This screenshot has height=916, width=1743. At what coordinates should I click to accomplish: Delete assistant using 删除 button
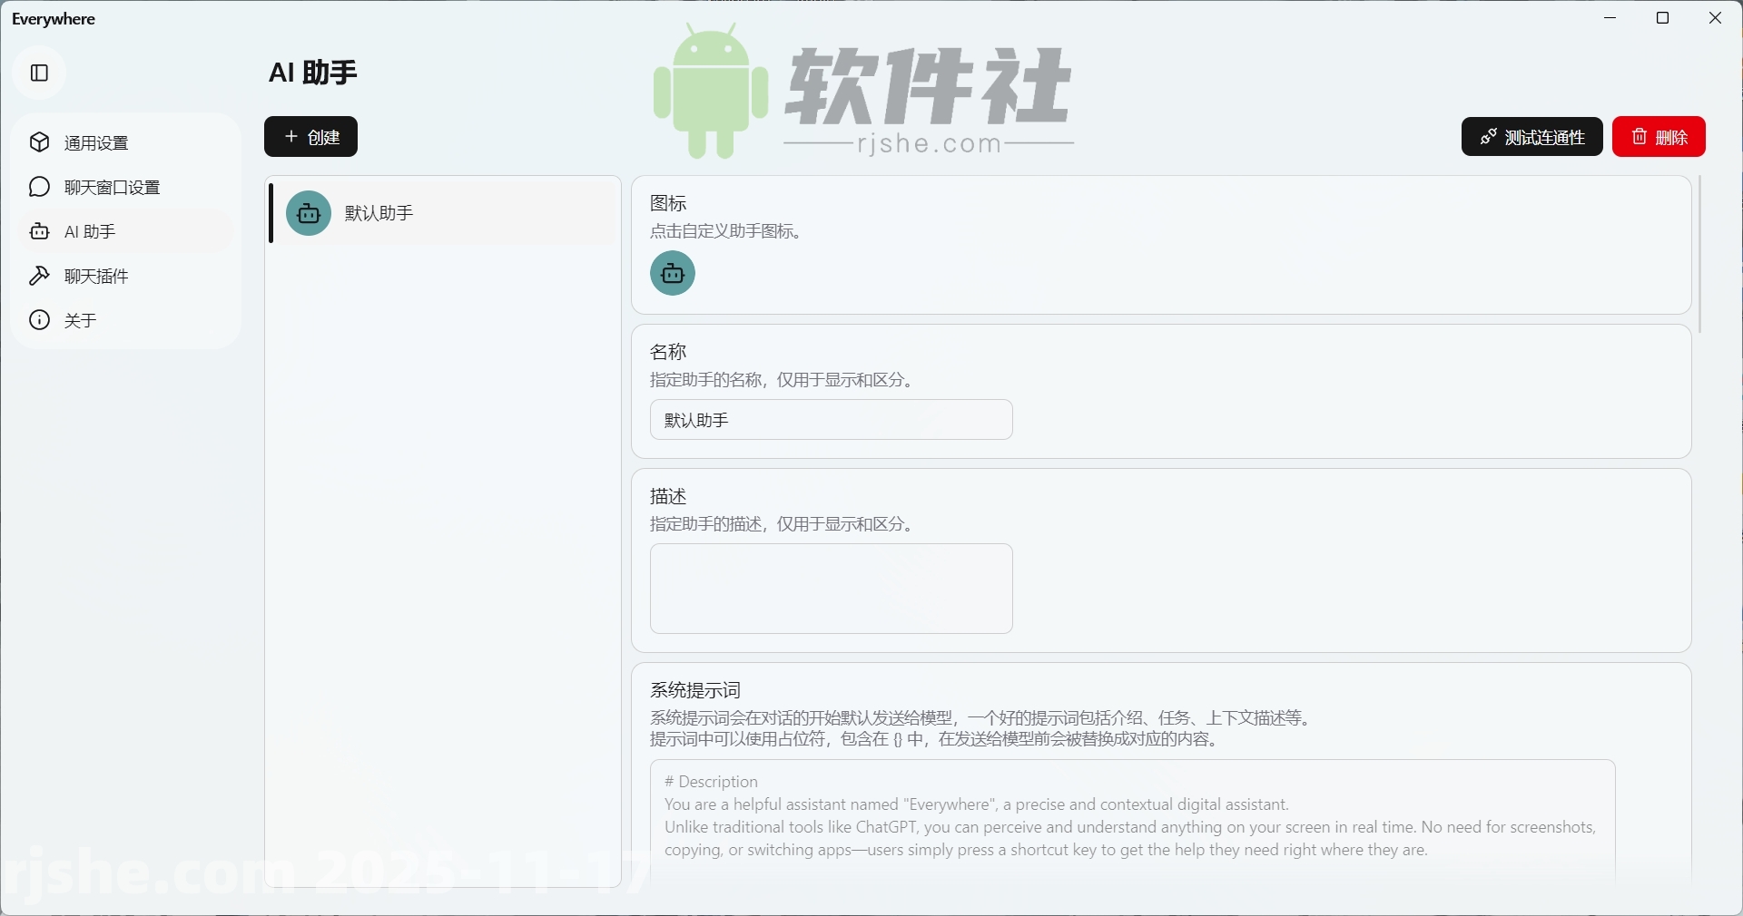coord(1658,136)
